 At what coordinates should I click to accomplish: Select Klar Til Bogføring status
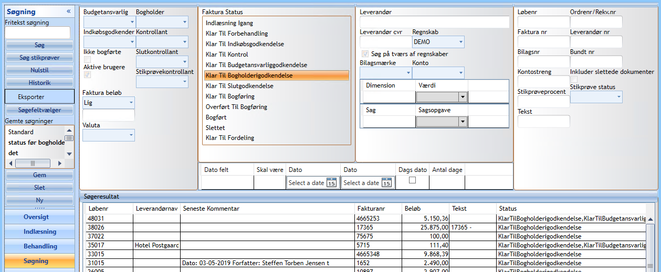(x=277, y=96)
